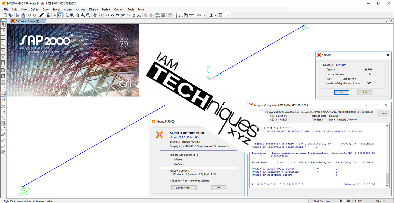Toggle snap to Ends and Midpoints
This screenshot has height=203, width=394.
point(3,100)
